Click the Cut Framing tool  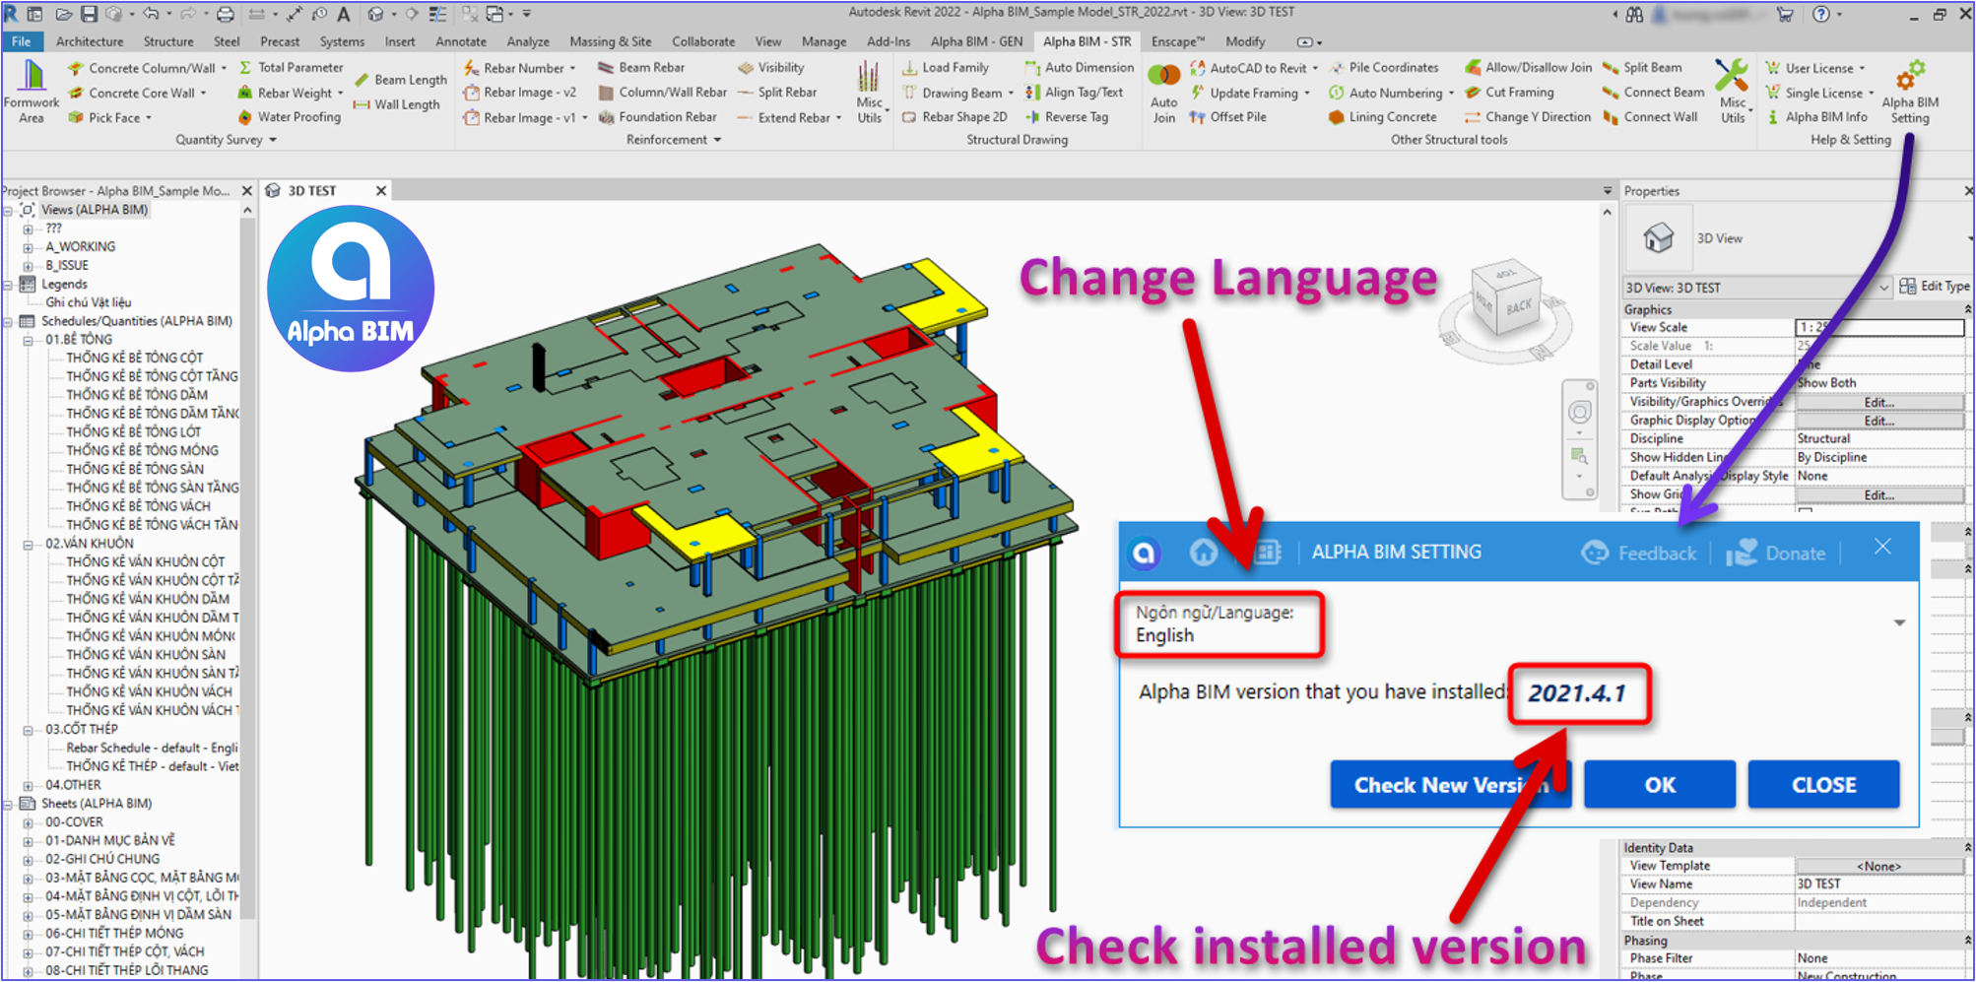tap(1509, 93)
